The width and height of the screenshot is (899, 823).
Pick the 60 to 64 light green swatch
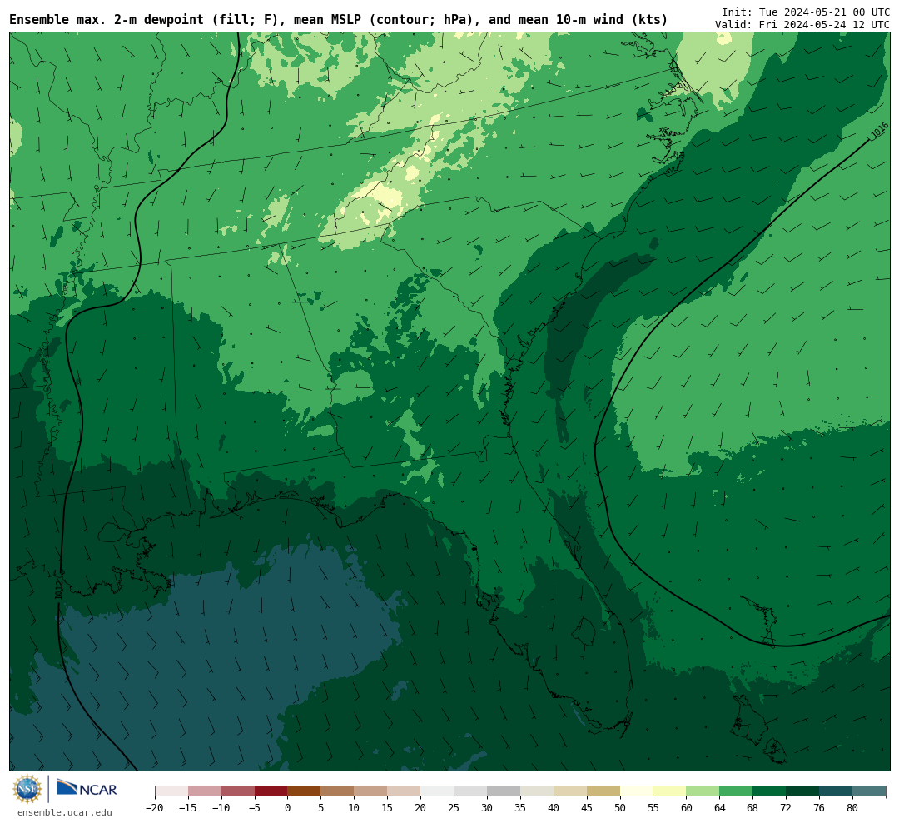coord(703,791)
